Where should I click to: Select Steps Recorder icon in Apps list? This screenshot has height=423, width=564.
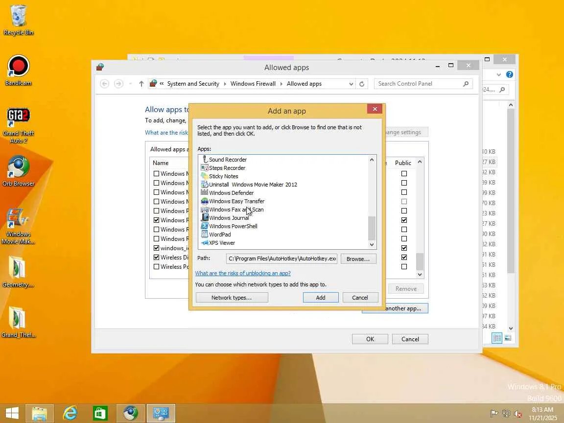tap(205, 167)
